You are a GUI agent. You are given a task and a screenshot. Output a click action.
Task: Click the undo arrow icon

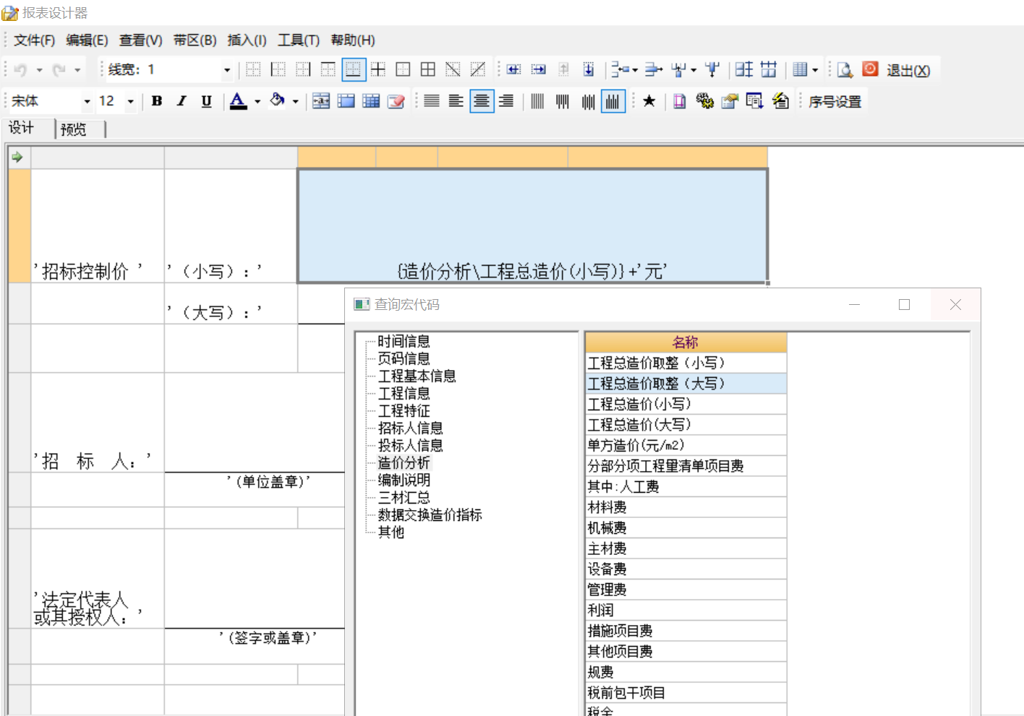pyautogui.click(x=21, y=70)
